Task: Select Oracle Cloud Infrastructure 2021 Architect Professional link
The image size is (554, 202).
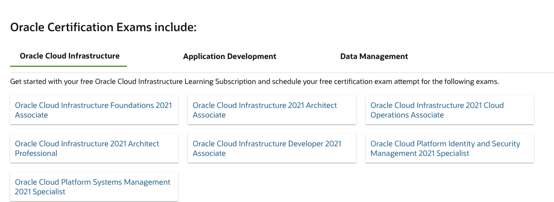Action: point(87,144)
